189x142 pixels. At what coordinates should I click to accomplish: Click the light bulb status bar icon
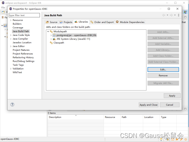161,139
